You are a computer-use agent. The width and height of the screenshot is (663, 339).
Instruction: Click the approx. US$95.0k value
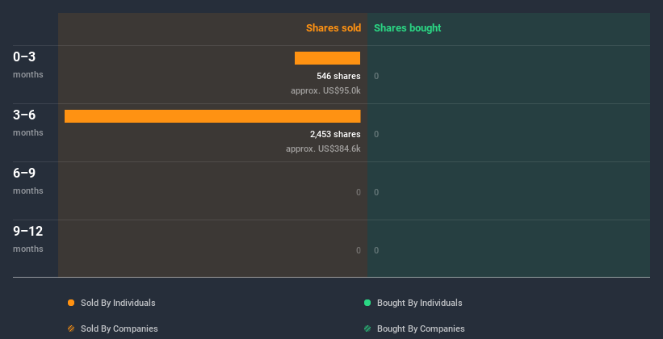[325, 90]
